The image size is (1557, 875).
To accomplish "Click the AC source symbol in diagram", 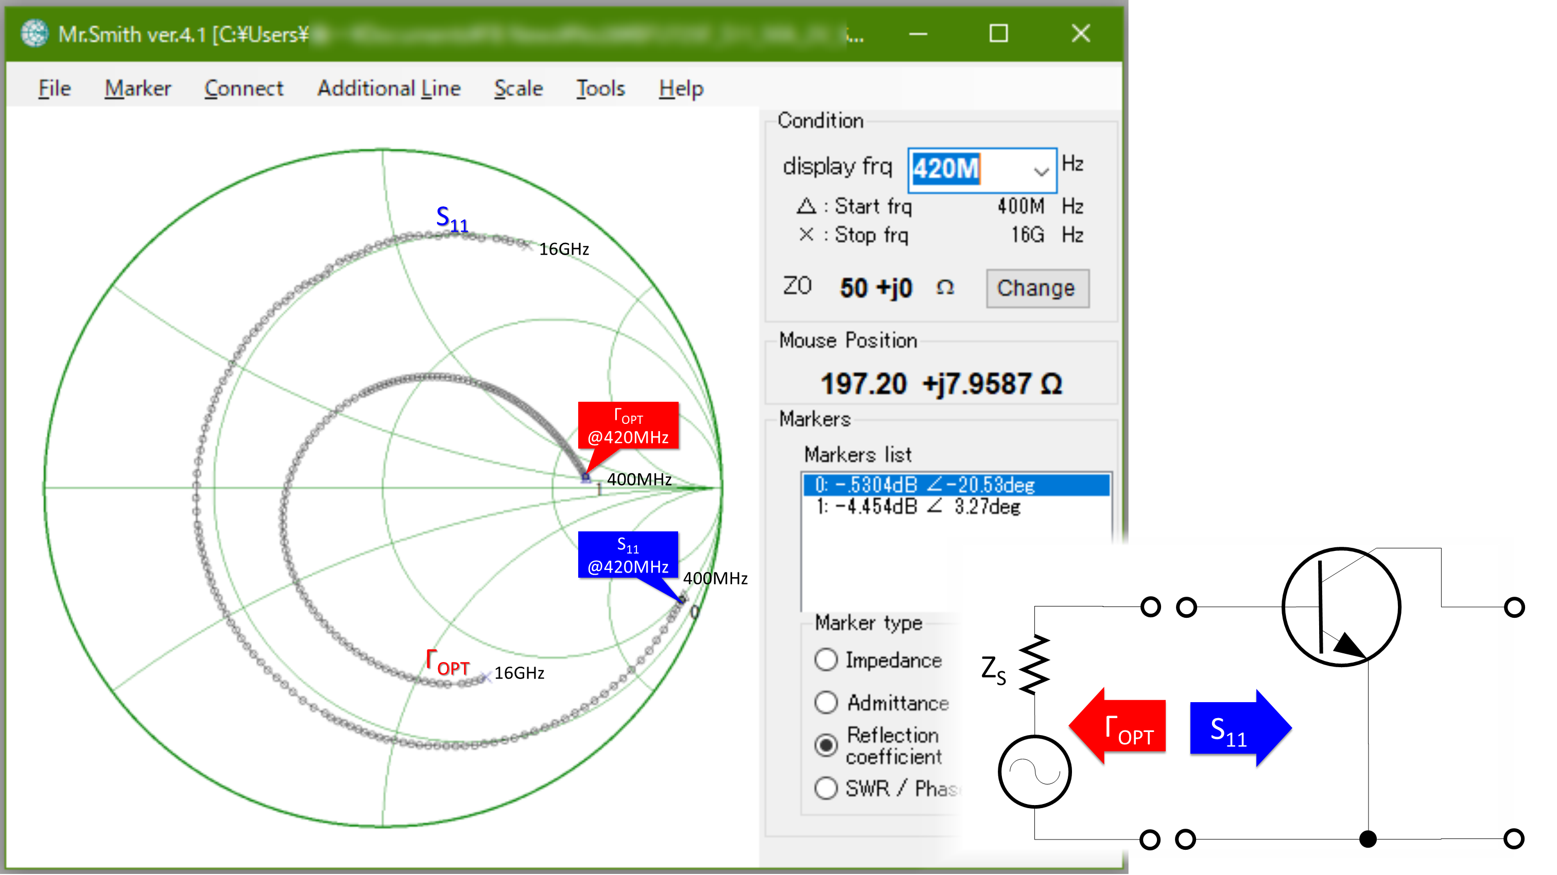I will point(1034,772).
